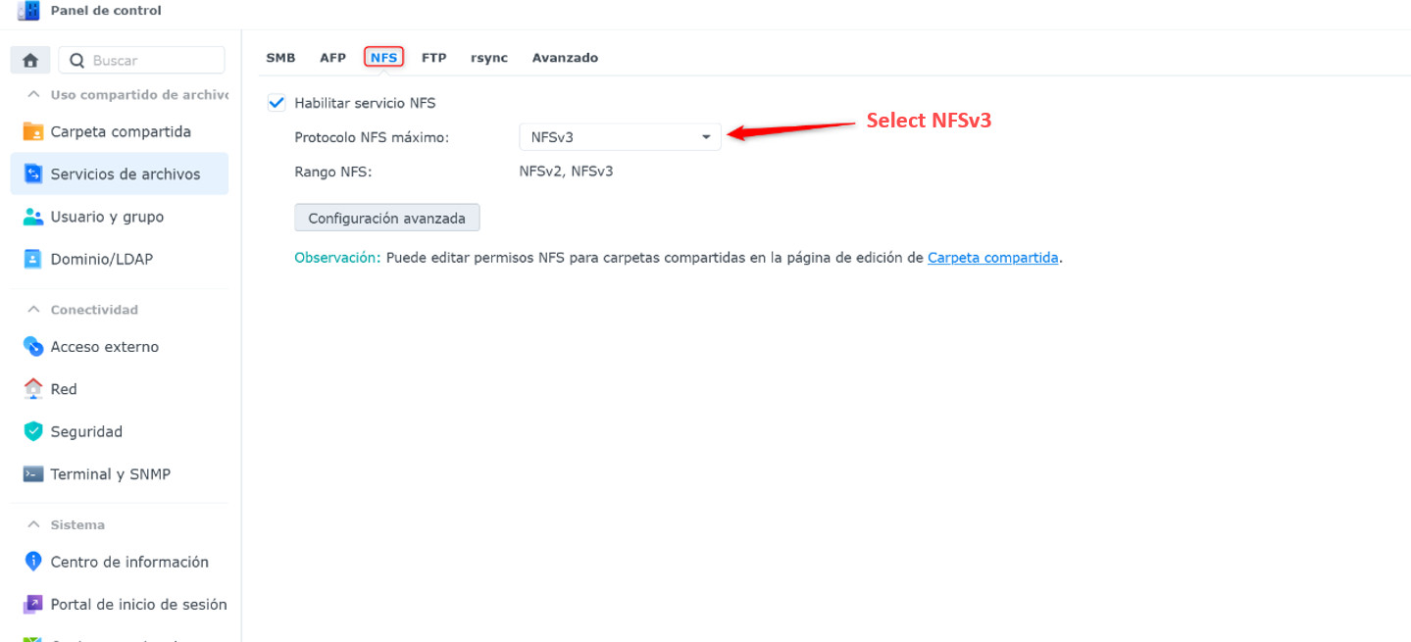Open the Red network icon
The image size is (1411, 642).
tap(33, 388)
